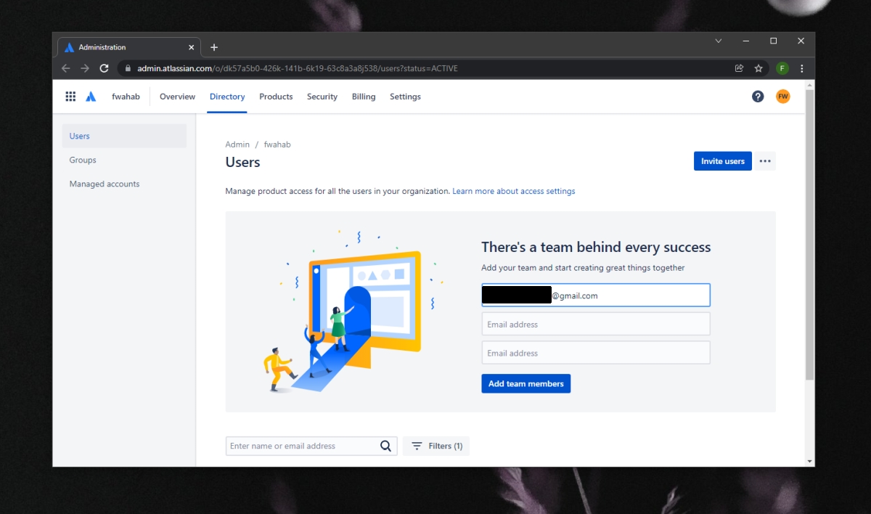Open a new tab with the plus button
Image resolution: width=871 pixels, height=514 pixels.
pyautogui.click(x=214, y=47)
